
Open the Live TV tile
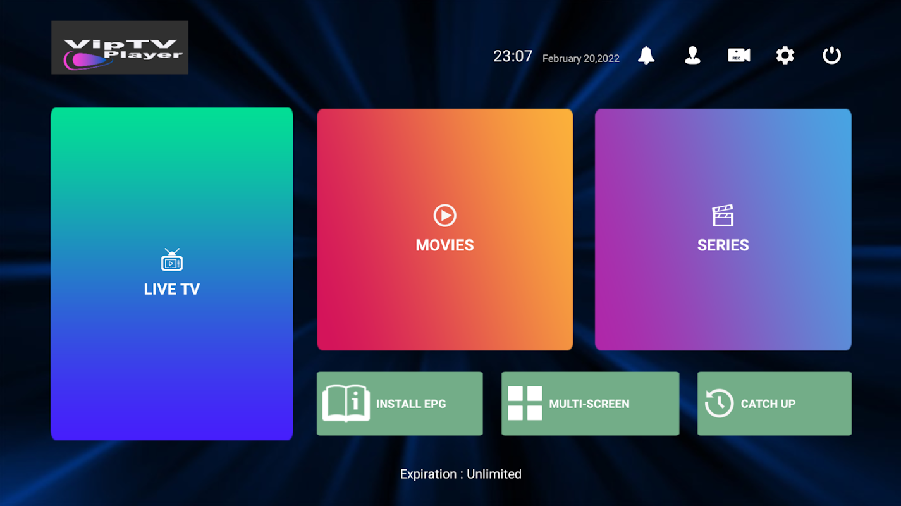click(x=172, y=273)
